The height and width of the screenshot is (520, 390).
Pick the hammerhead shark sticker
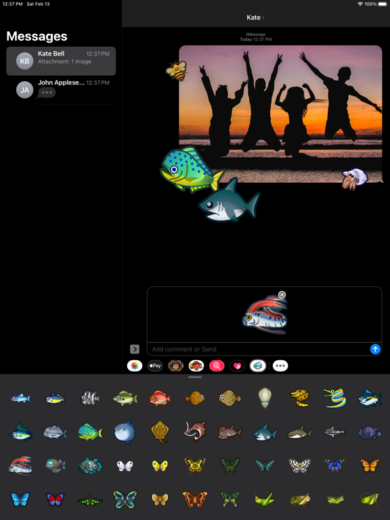point(230,432)
